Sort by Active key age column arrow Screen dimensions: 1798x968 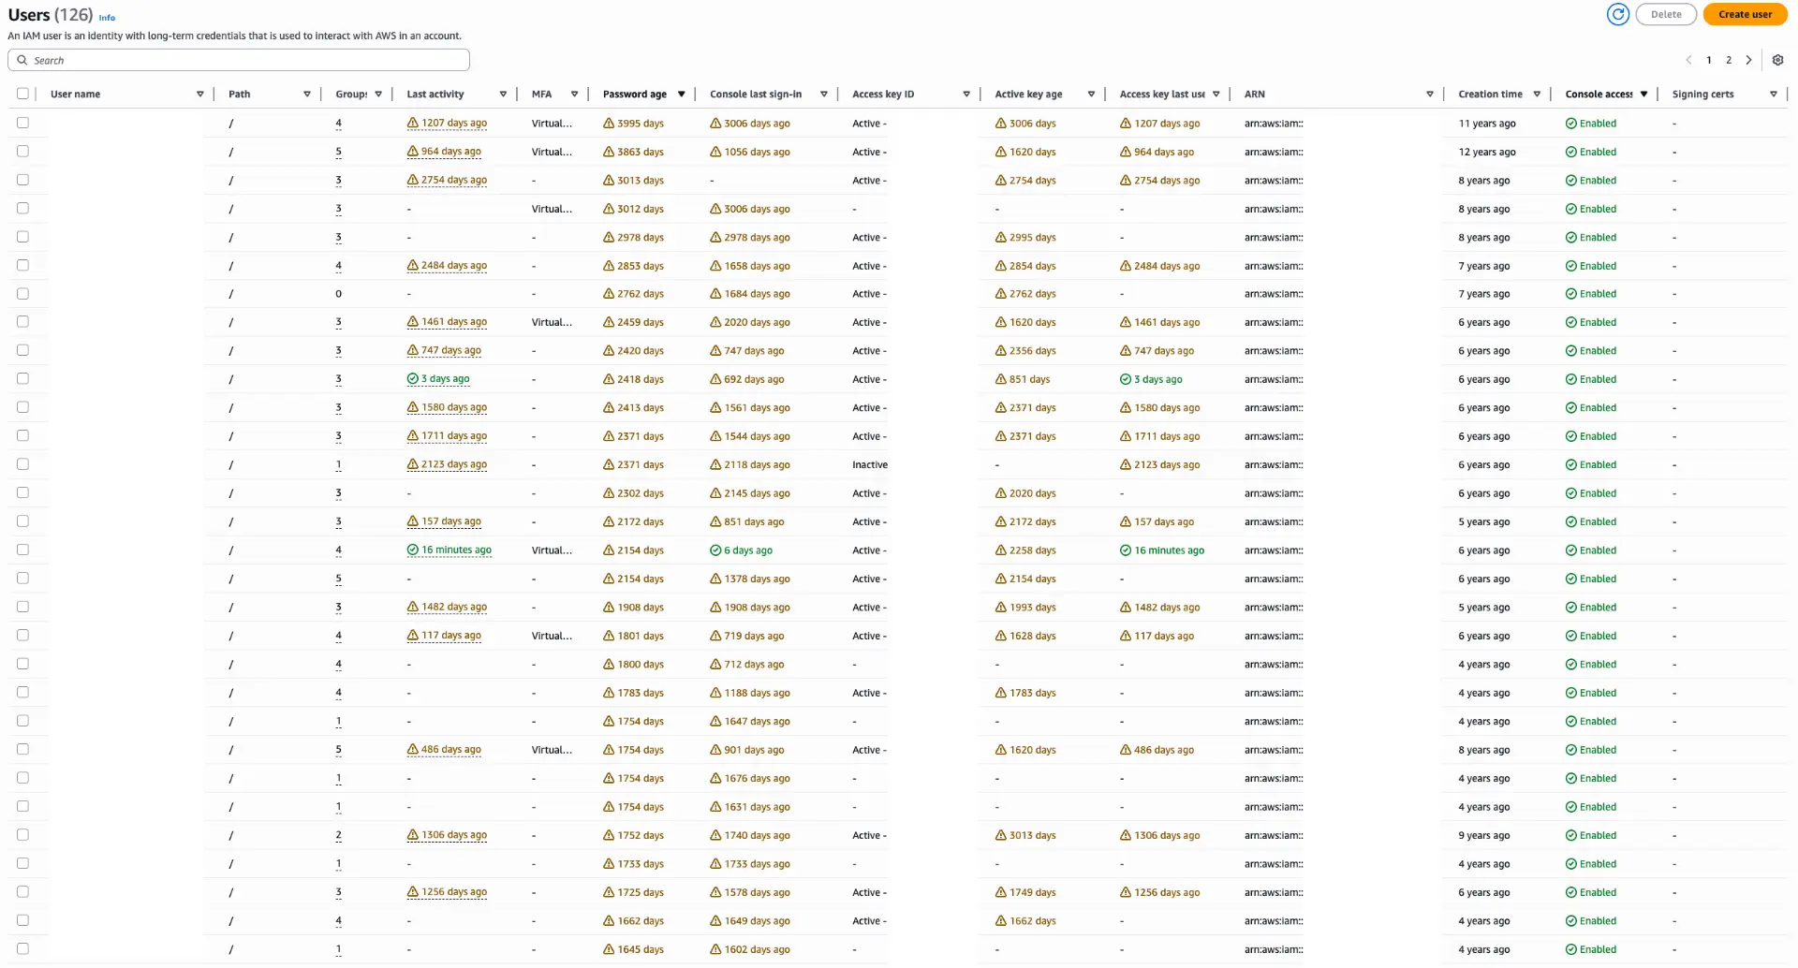pyautogui.click(x=1091, y=94)
